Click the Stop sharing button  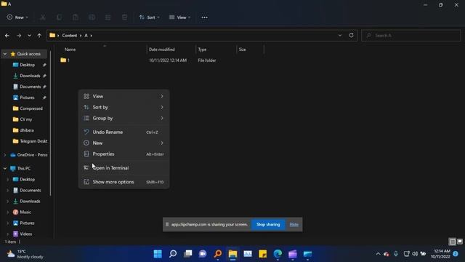point(268,225)
